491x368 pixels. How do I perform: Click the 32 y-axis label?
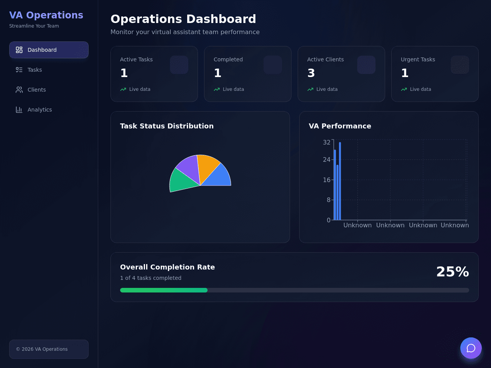pos(326,142)
